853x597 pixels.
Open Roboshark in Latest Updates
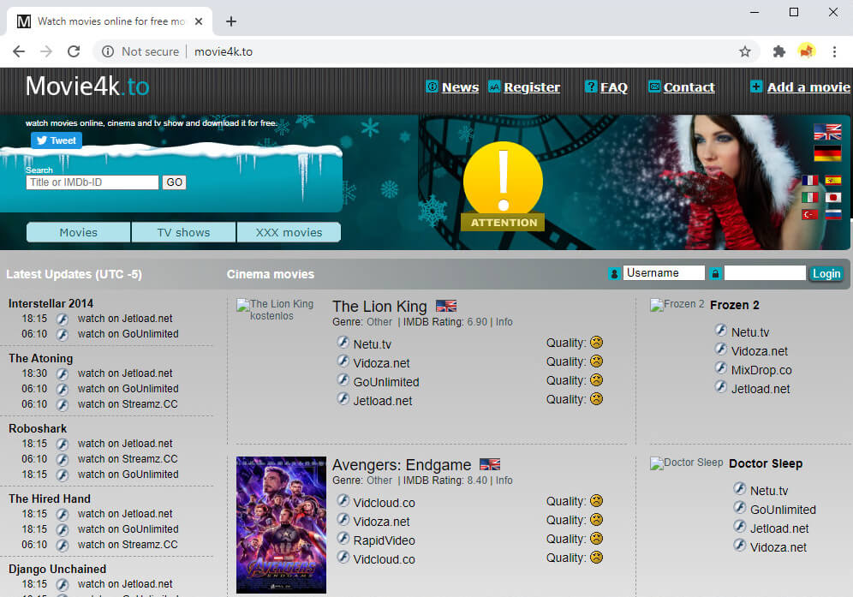[38, 429]
